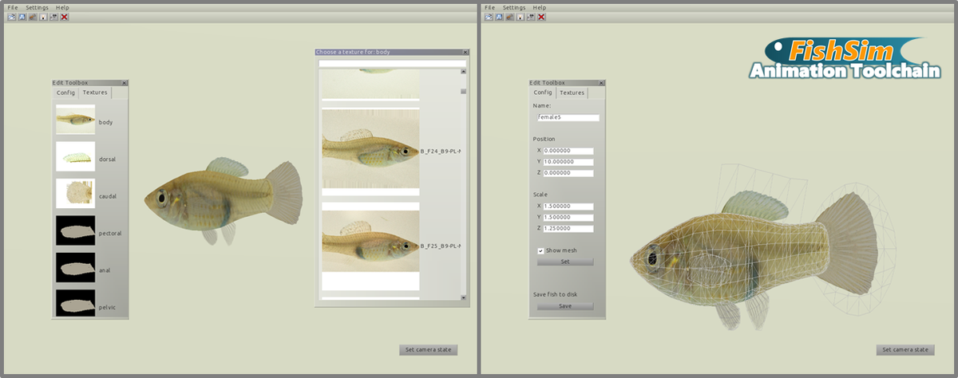Select the pelvic texture thumbnail
Screen dimensions: 958x378
tap(75, 305)
